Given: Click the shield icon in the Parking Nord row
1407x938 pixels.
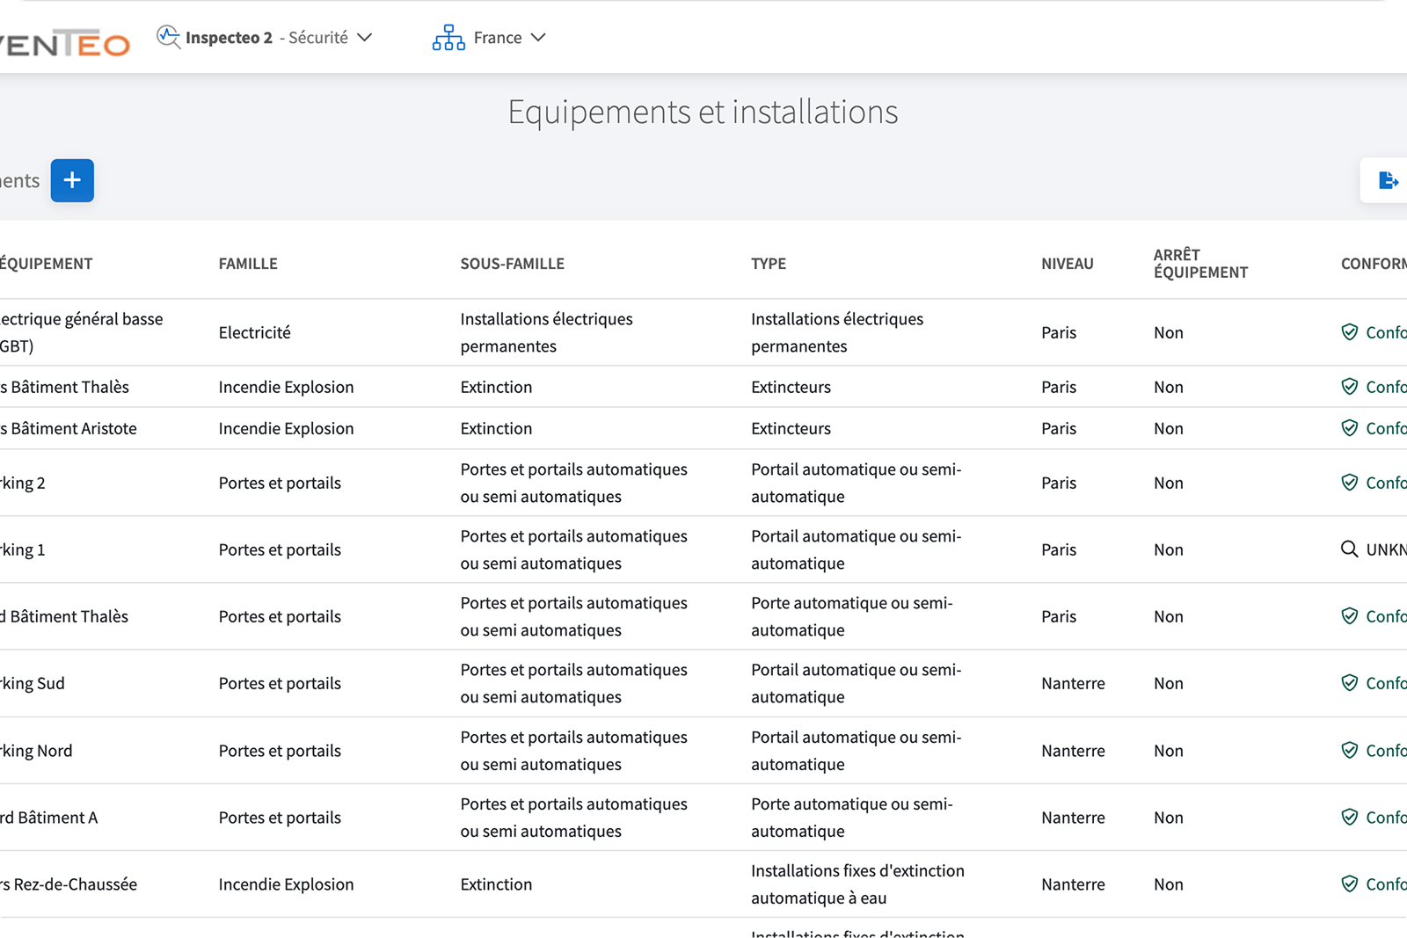Looking at the screenshot, I should [x=1350, y=751].
